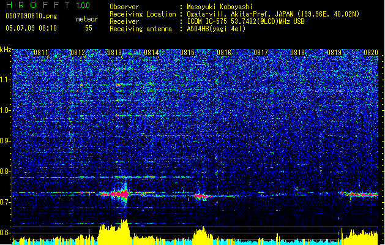
Task: Click the Observer label
Action: coord(124,7)
